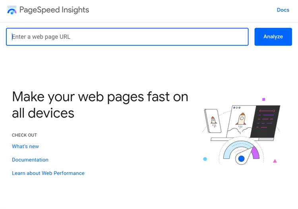
Task: Click the purple segment of the gauge
Action: pyautogui.click(x=255, y=153)
